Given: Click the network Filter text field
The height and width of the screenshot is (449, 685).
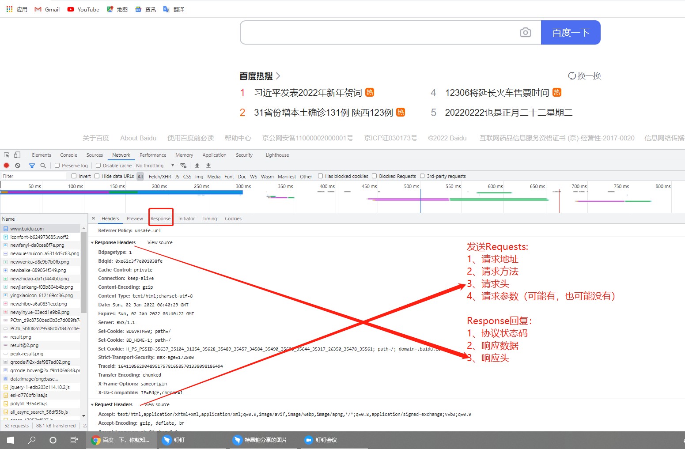Looking at the screenshot, I should [x=34, y=176].
